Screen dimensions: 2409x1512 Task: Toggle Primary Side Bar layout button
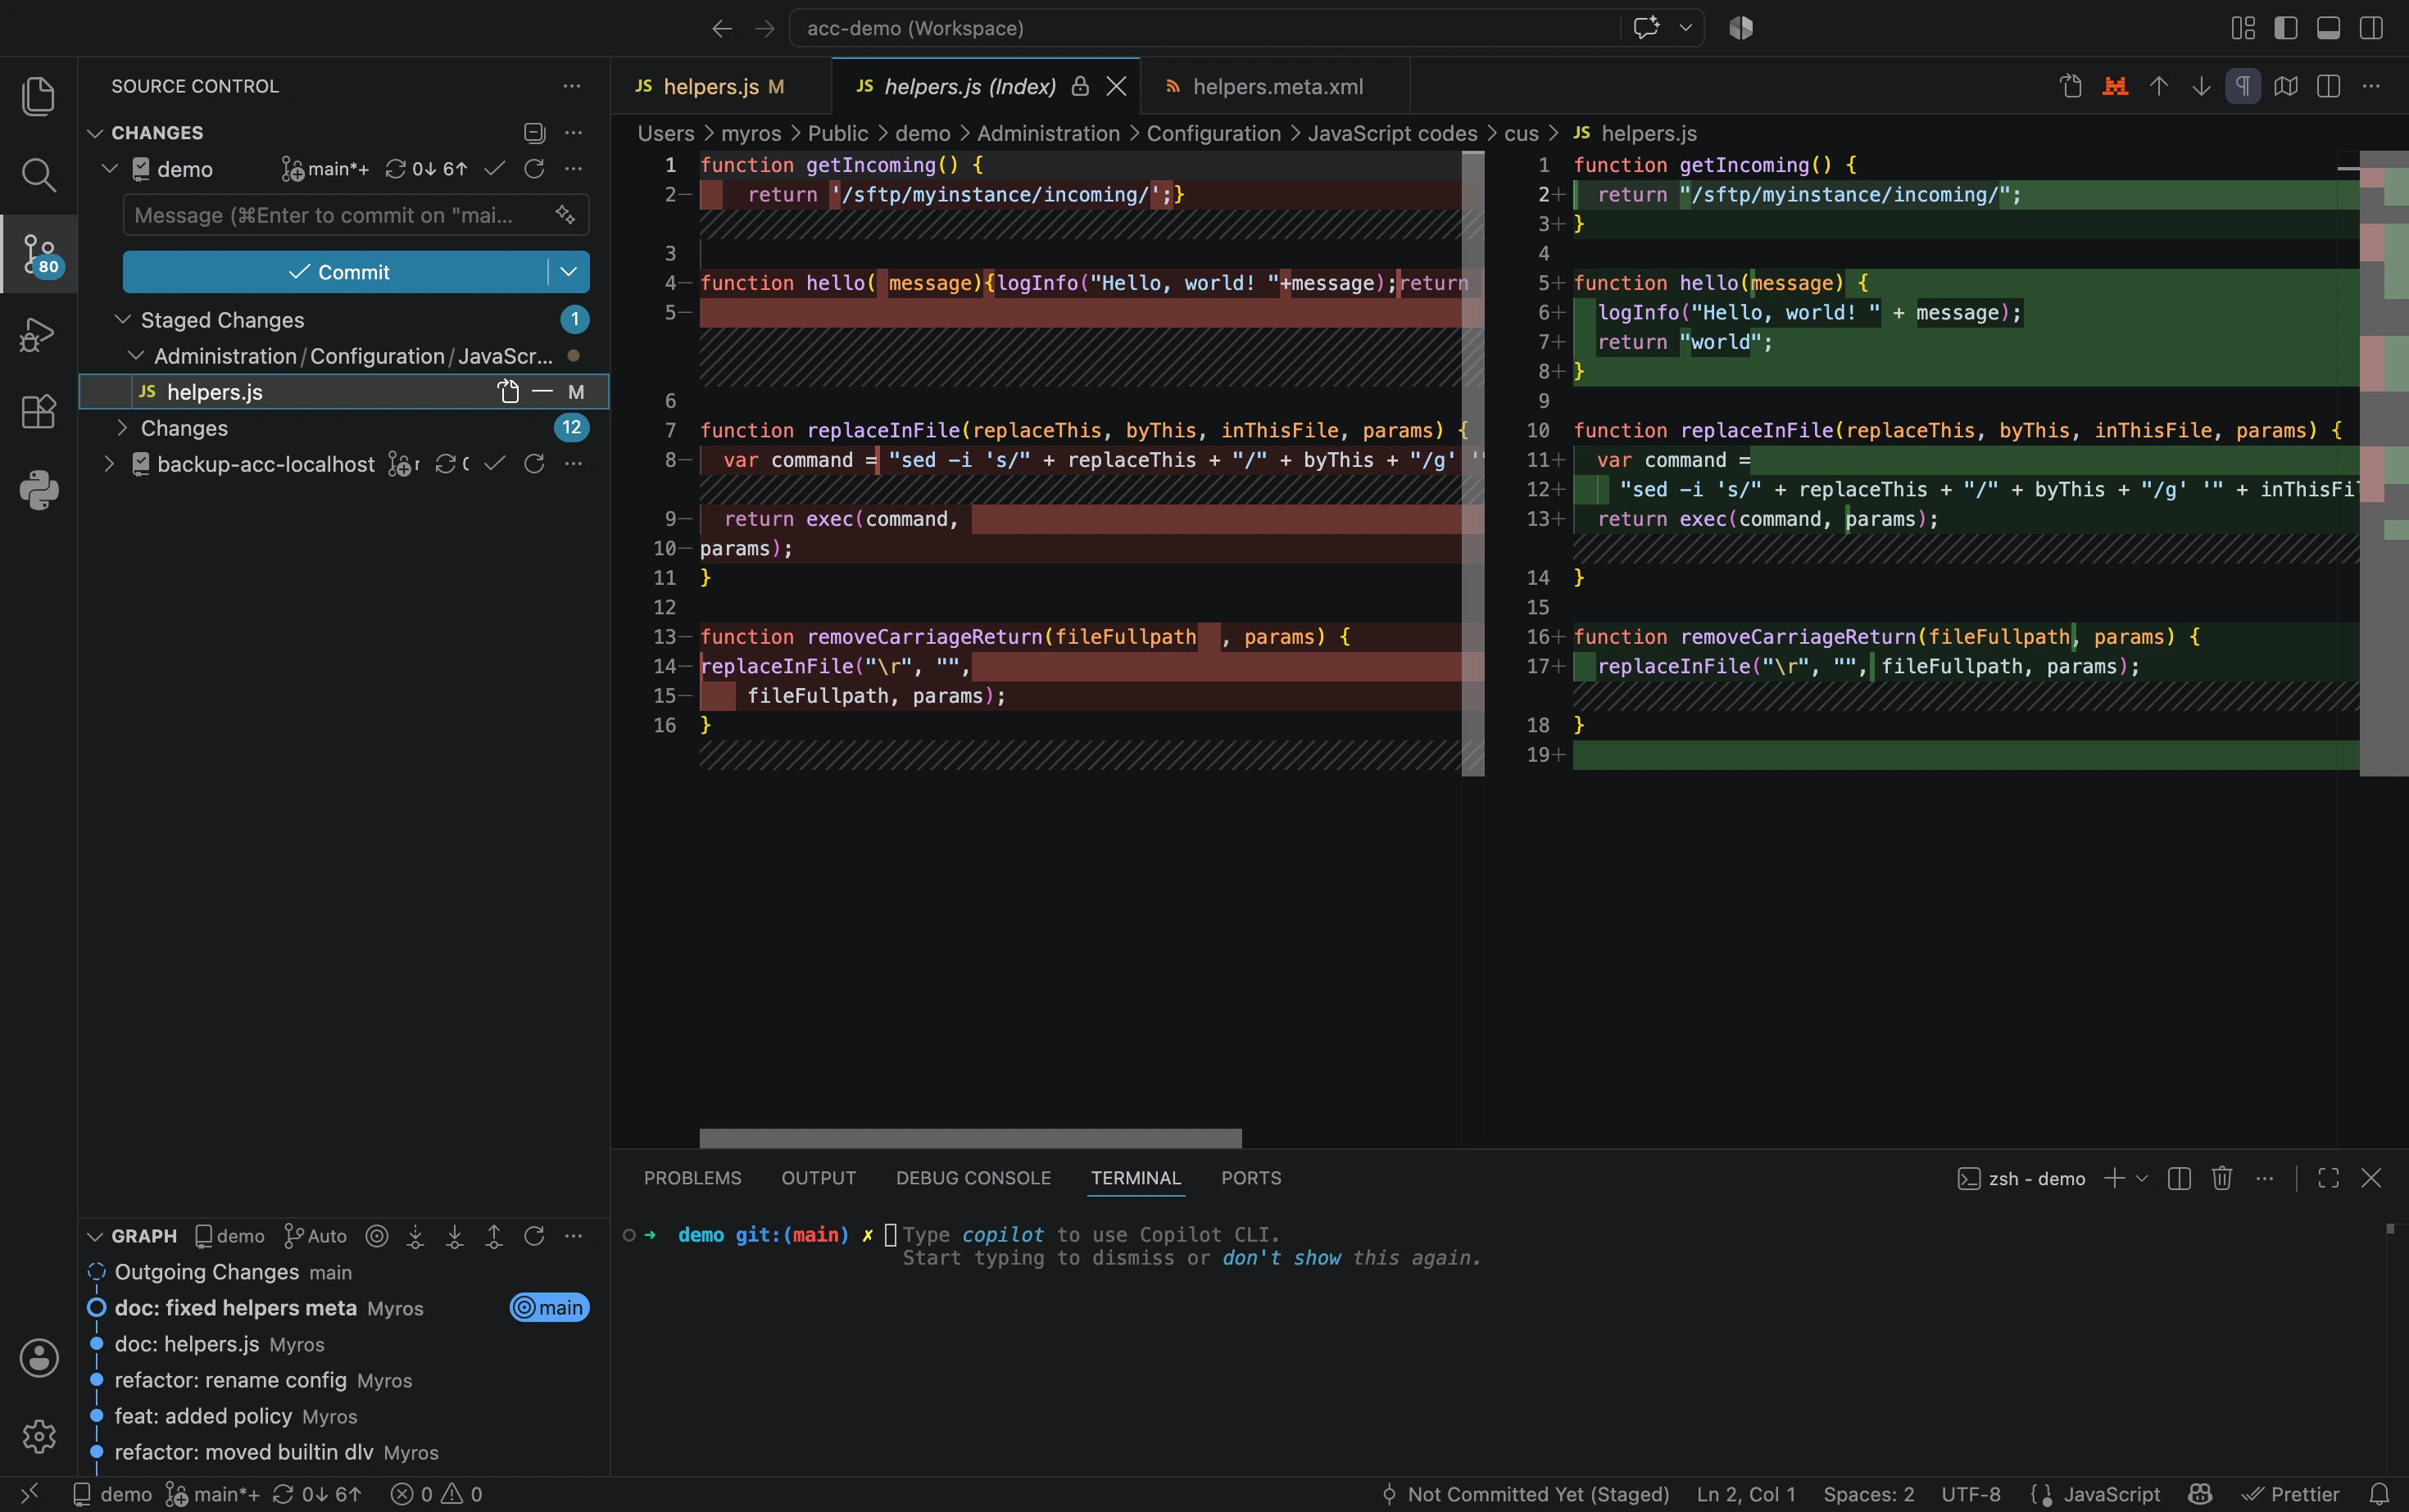(2286, 28)
